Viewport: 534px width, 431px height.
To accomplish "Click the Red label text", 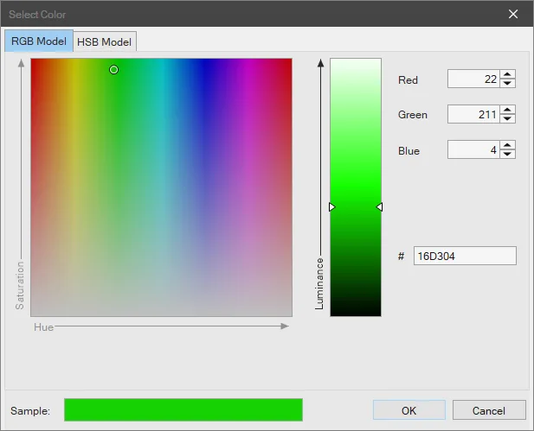I will (408, 80).
